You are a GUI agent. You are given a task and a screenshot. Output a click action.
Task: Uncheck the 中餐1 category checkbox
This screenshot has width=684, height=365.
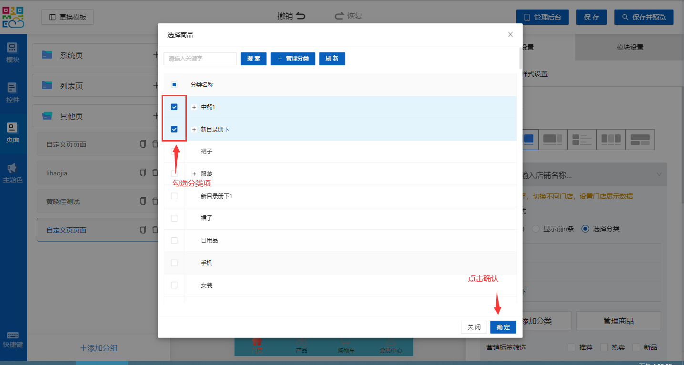[x=174, y=107]
